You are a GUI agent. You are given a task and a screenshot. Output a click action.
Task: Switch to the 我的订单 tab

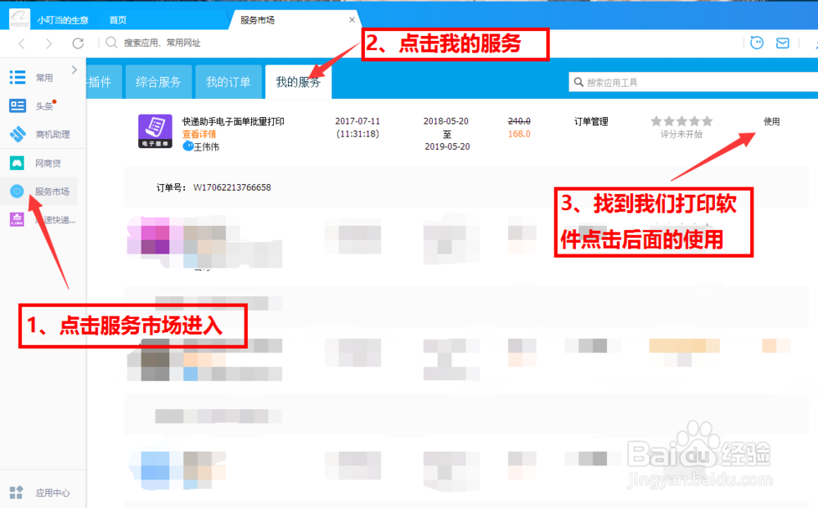click(228, 82)
